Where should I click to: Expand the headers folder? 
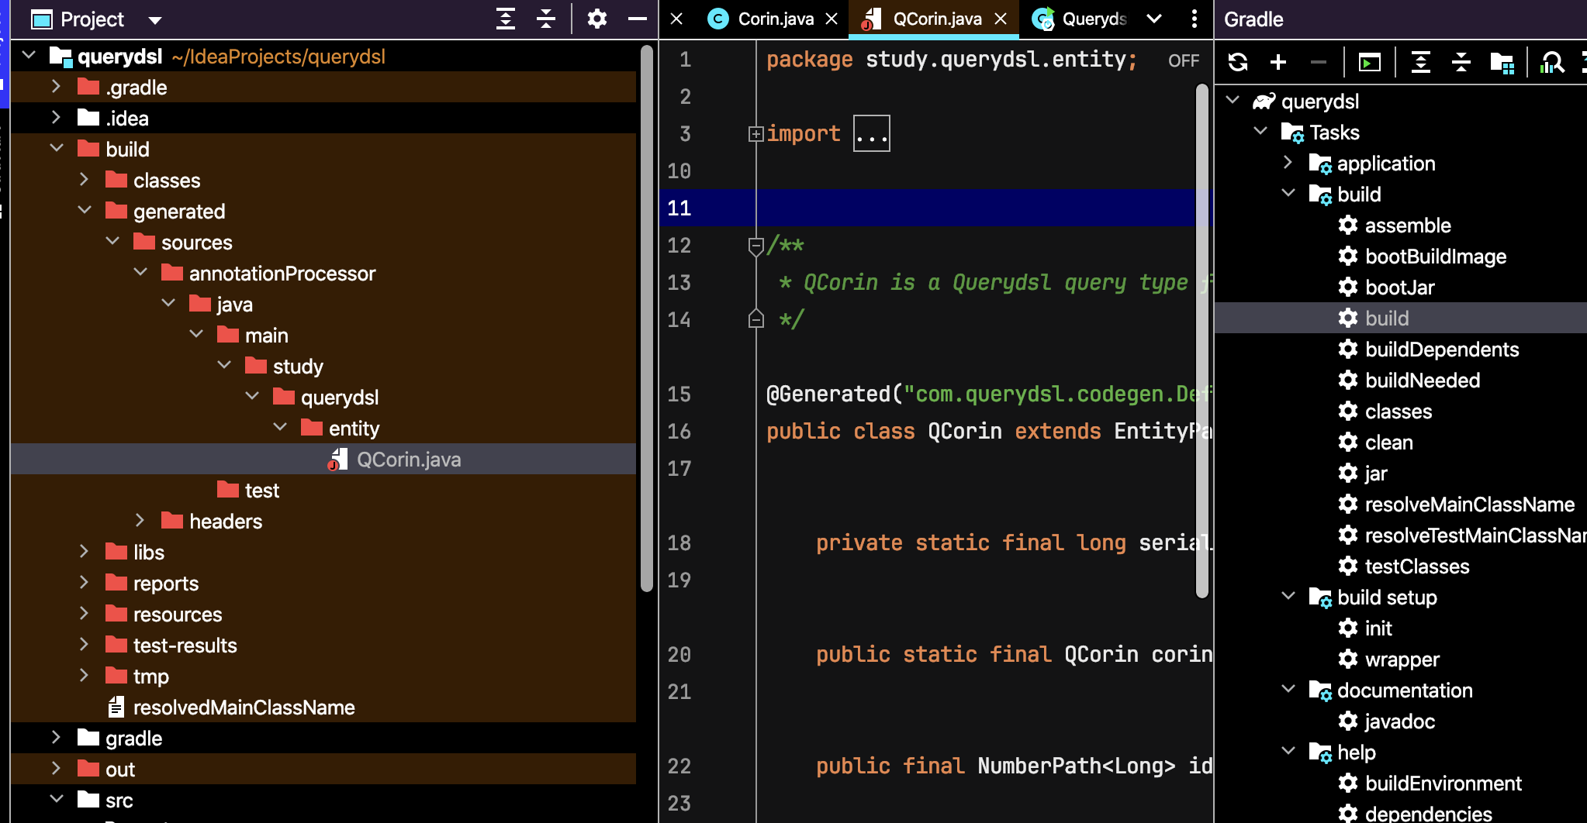click(x=140, y=521)
